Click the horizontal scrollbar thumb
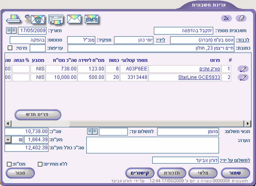This screenshot has width=256, height=186. point(157,124)
